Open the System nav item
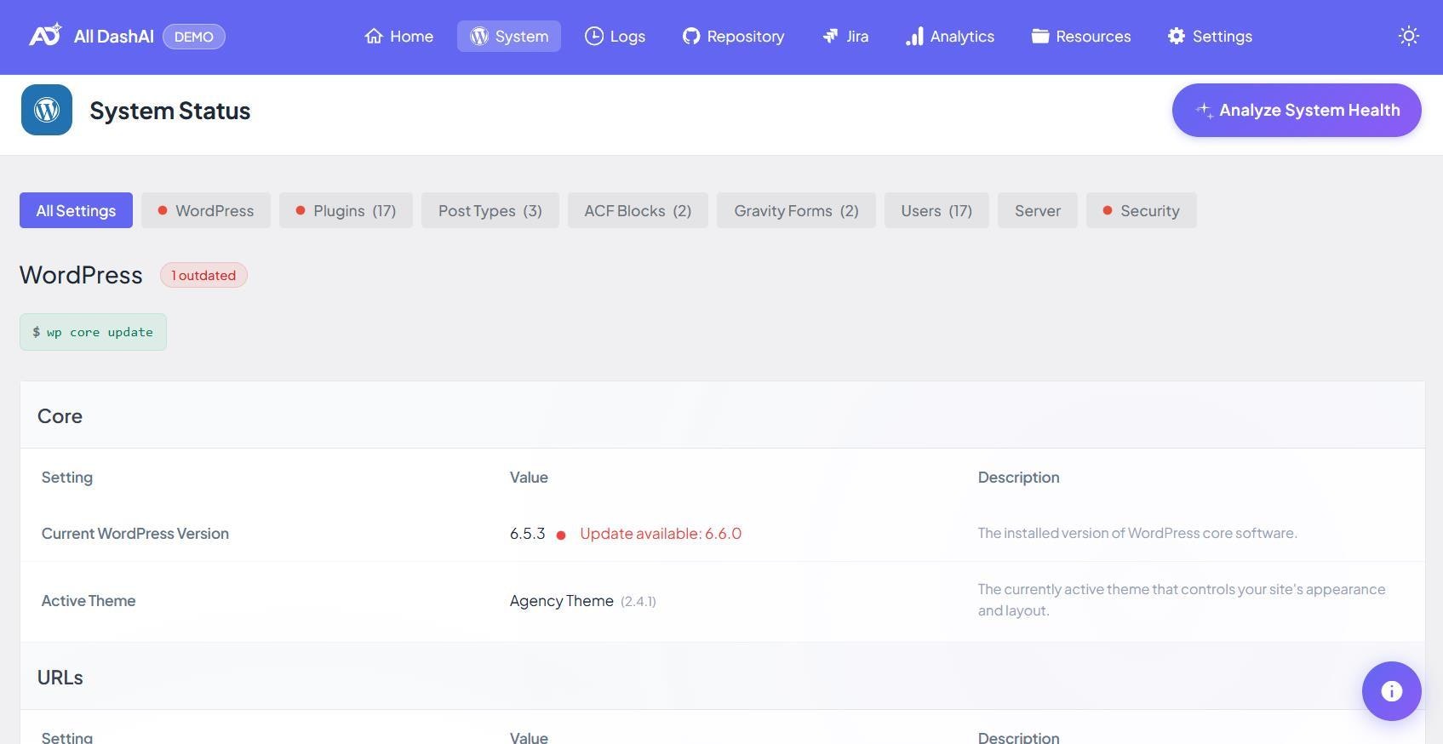 coord(509,37)
